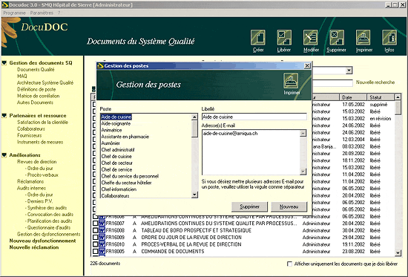The height and width of the screenshot is (277, 408).
Task: Select Aide-soignante in Poste list
Action: coord(116,123)
